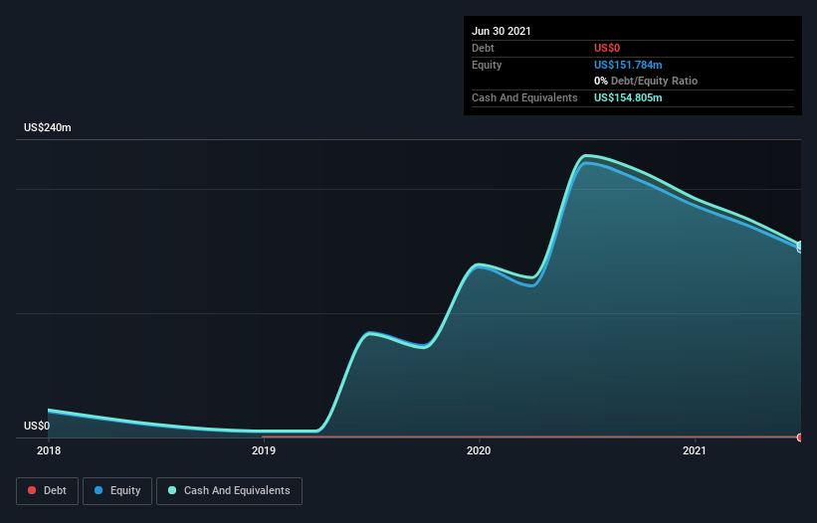Click the 2019 x-axis label
This screenshot has height=523, width=817.
[264, 450]
